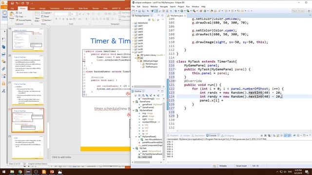This screenshot has height=175, width=312.
Task: Open the Windows Start menu
Action: [4, 172]
